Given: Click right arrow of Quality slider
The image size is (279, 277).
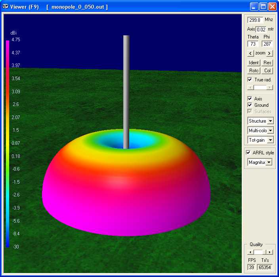Looking at the screenshot, I should tap(270, 252).
